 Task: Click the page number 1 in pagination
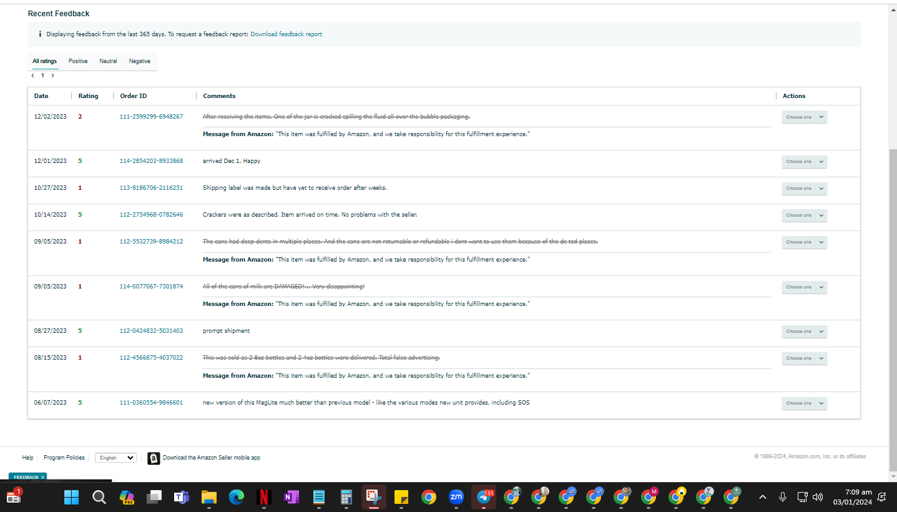tap(42, 76)
